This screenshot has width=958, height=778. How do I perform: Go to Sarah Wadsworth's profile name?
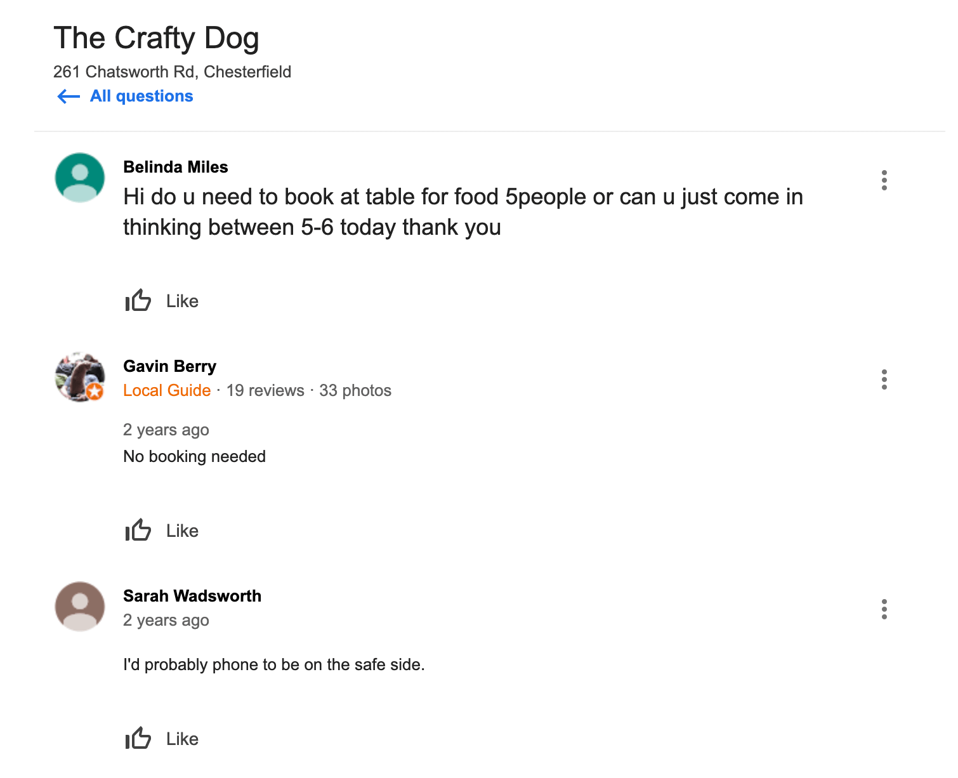tap(192, 596)
